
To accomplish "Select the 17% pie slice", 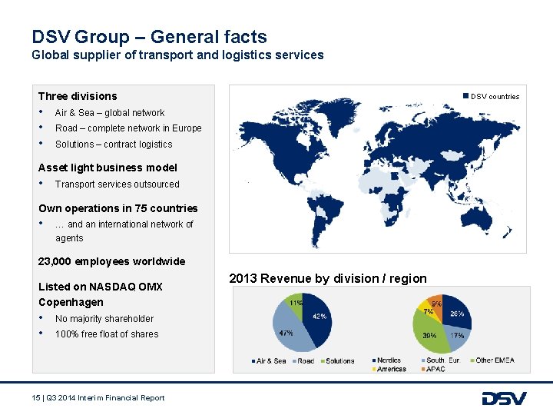I will [458, 337].
